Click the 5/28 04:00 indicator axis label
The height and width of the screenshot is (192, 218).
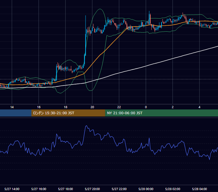(x=199, y=189)
